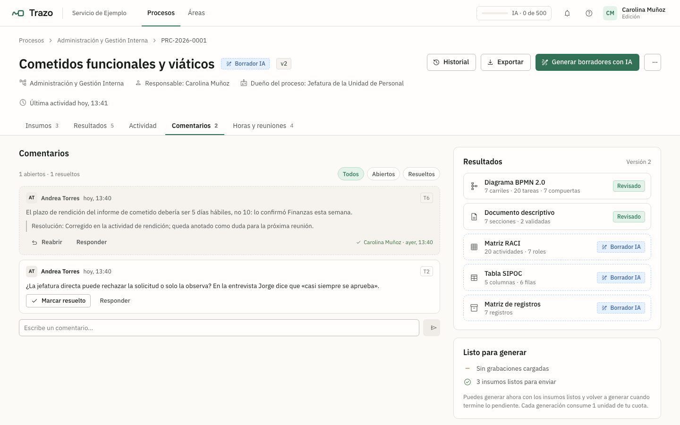Screen dimensions: 680x425
Task: Open the Horas y reuniones tab
Action: click(263, 126)
